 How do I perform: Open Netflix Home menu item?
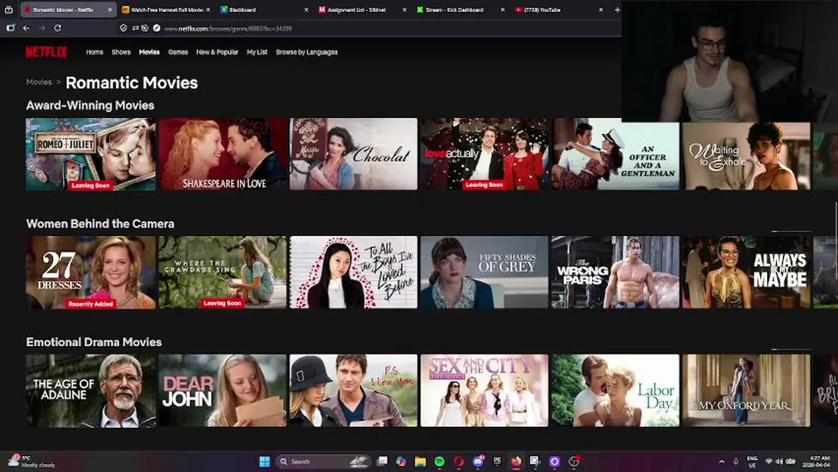tap(94, 52)
